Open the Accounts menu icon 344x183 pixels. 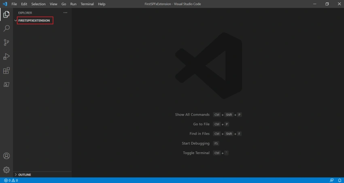coord(6,156)
